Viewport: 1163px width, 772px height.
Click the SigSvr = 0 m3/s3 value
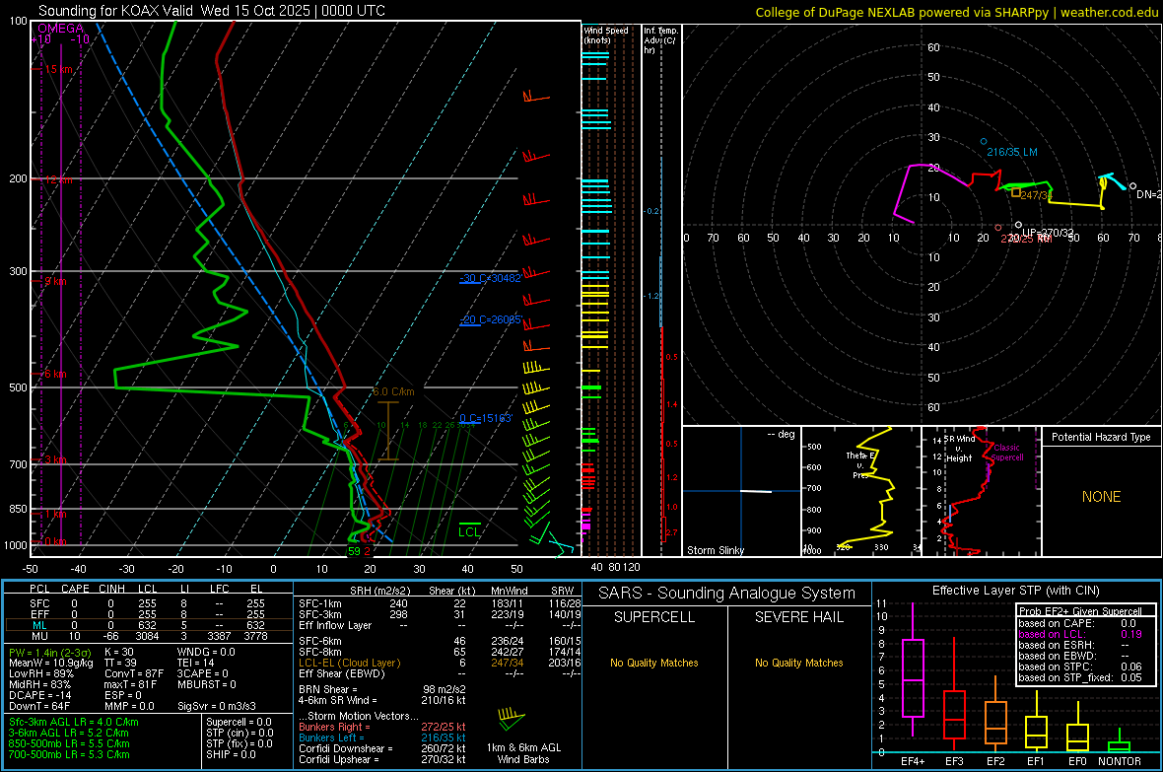coord(217,707)
